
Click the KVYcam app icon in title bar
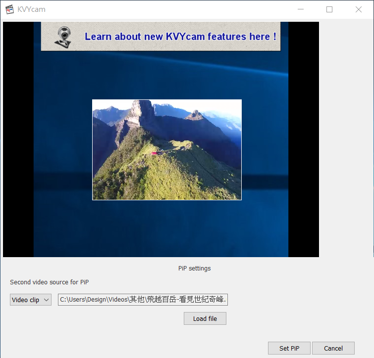[9, 9]
